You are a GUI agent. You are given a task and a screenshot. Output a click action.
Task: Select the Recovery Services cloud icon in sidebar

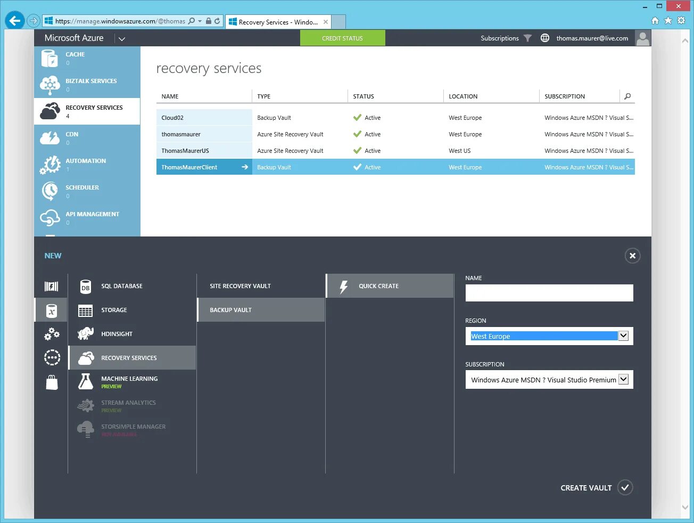tap(49, 111)
